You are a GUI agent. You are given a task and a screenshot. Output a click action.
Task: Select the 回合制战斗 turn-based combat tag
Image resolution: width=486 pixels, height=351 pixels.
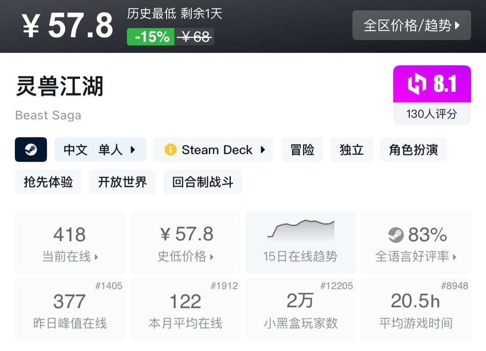[x=202, y=182]
